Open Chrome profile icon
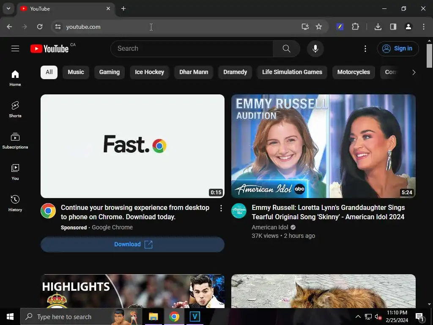The width and height of the screenshot is (433, 325). 408,27
